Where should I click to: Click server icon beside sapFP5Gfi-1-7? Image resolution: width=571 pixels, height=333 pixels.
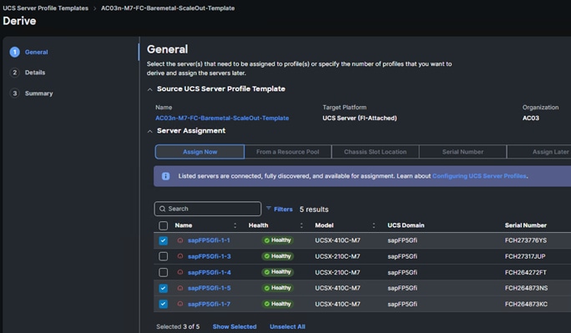(x=179, y=304)
